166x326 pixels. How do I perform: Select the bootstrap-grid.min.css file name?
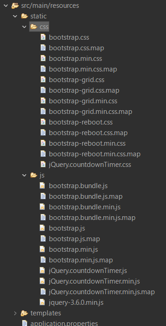83,101
